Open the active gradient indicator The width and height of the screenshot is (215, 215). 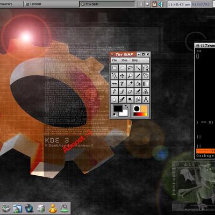pos(140,114)
